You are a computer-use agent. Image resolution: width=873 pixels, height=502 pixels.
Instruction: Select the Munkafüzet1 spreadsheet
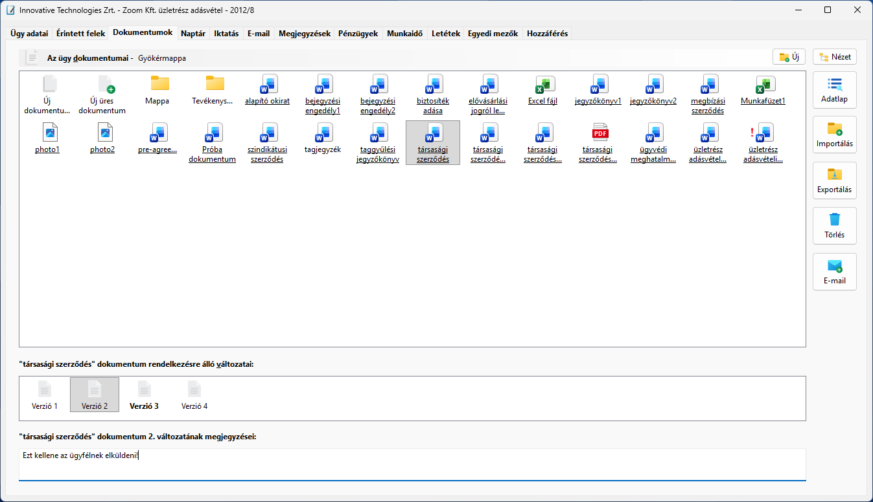tap(765, 85)
